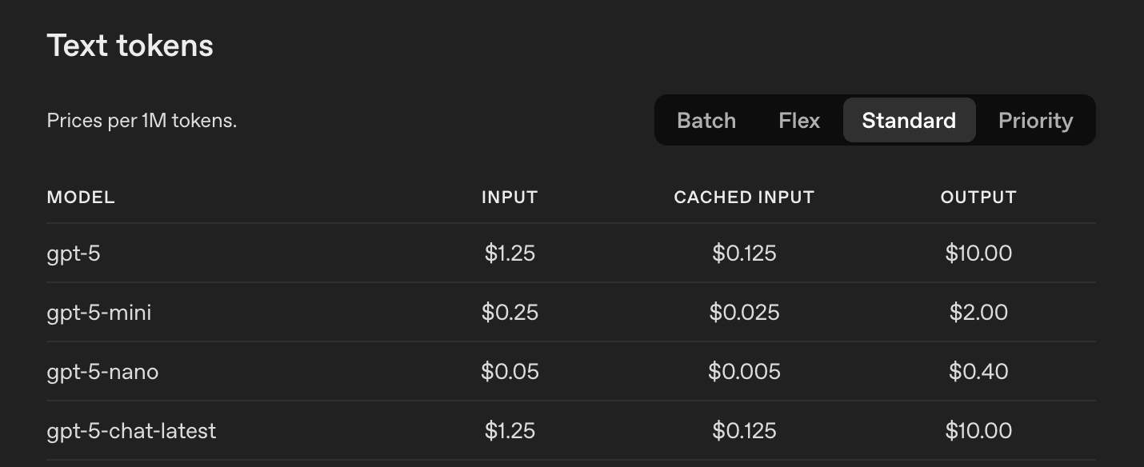Select the Flex pricing tab
The width and height of the screenshot is (1144, 467).
[799, 121]
